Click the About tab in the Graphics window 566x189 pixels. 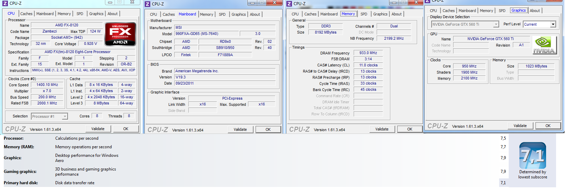535,11
